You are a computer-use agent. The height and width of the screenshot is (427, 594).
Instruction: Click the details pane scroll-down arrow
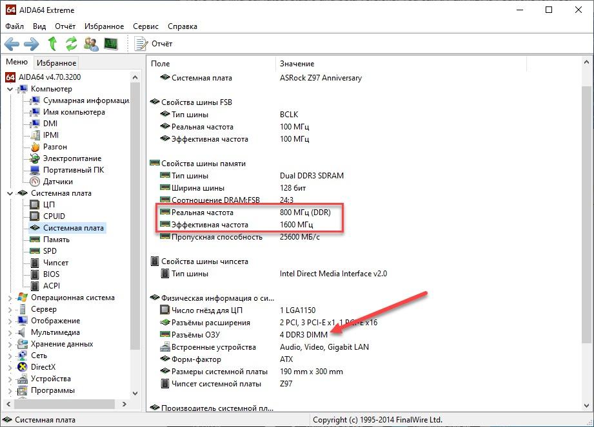click(586, 406)
